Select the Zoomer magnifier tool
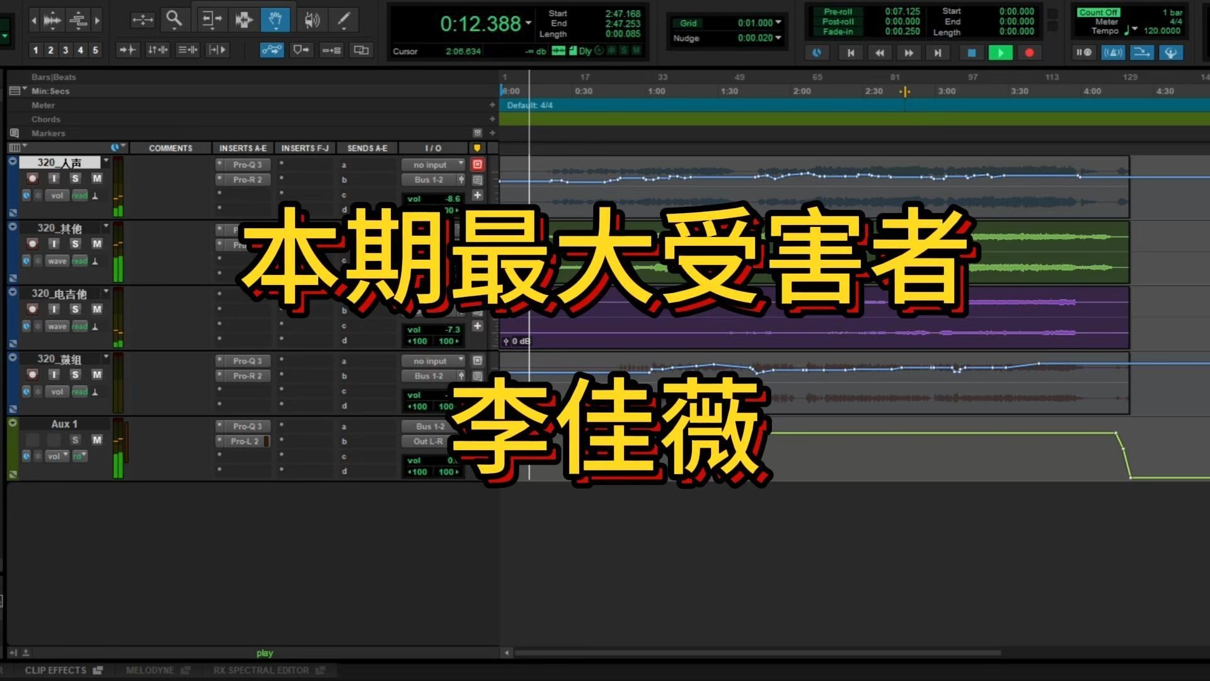 pos(174,20)
